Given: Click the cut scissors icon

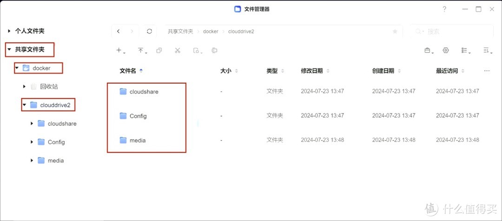Looking at the screenshot, I should coord(178,51).
